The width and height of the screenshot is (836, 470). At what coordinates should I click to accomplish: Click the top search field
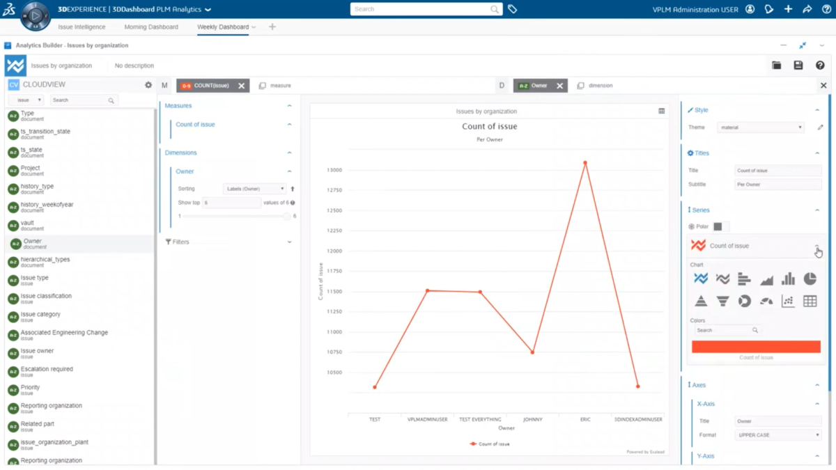(x=426, y=9)
